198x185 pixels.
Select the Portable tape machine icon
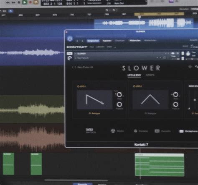(x=135, y=131)
